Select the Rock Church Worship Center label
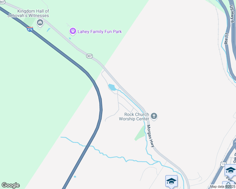Viewport: 236px width, 189px height. [134, 117]
